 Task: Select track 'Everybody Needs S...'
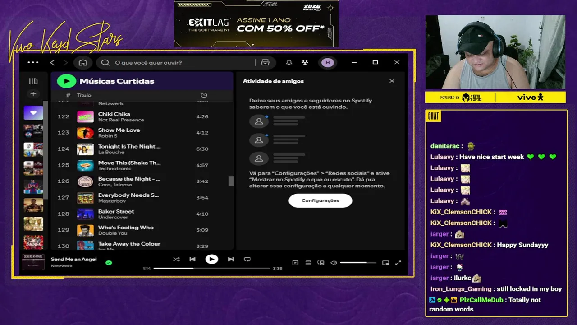click(x=128, y=195)
